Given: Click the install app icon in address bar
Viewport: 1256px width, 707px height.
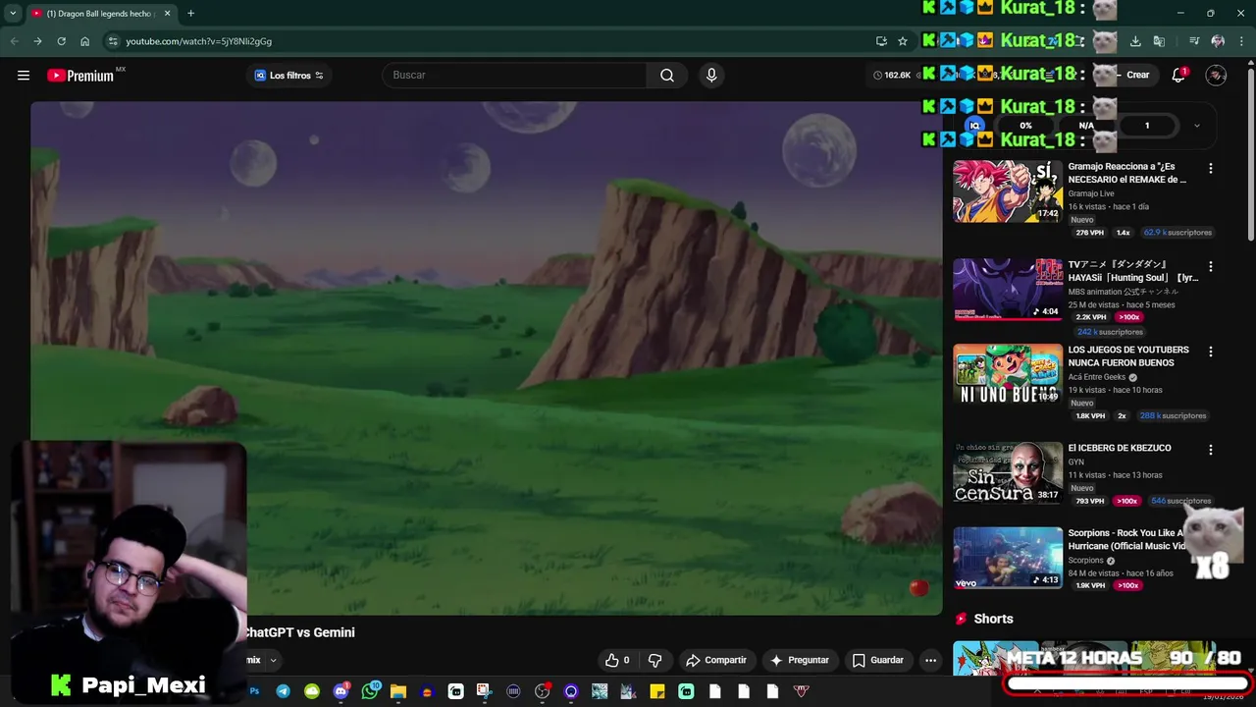Looking at the screenshot, I should coord(881,41).
